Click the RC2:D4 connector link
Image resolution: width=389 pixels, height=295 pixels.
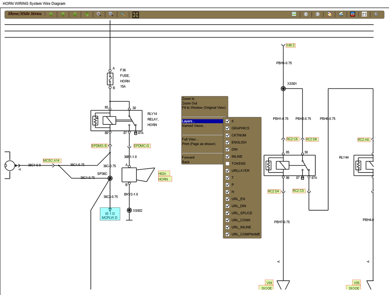tap(274, 191)
